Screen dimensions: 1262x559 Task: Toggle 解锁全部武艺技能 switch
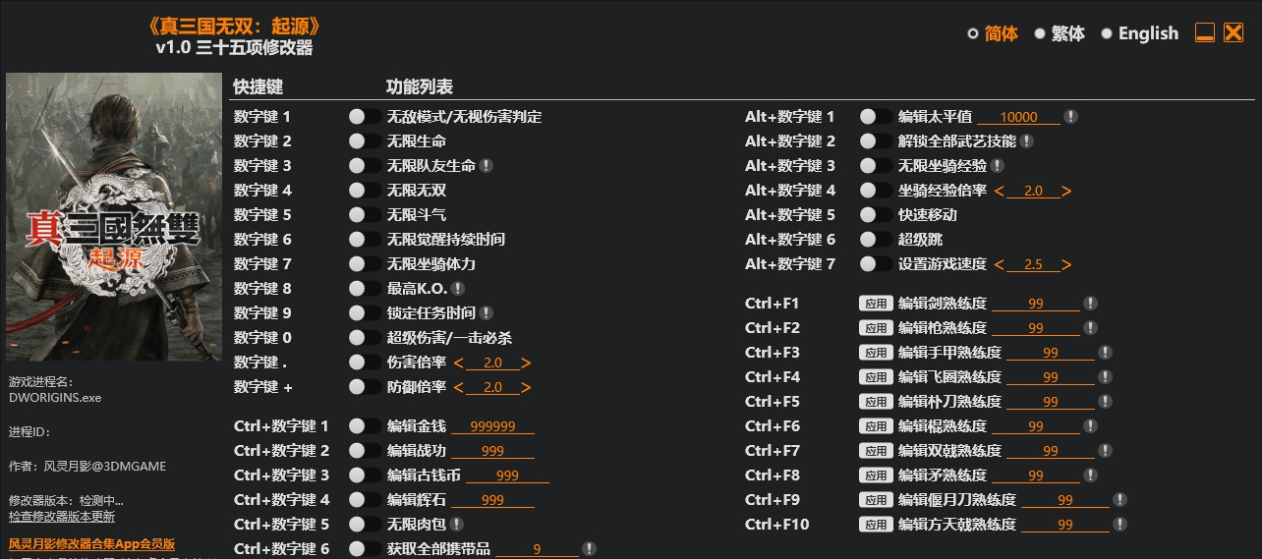click(x=876, y=141)
